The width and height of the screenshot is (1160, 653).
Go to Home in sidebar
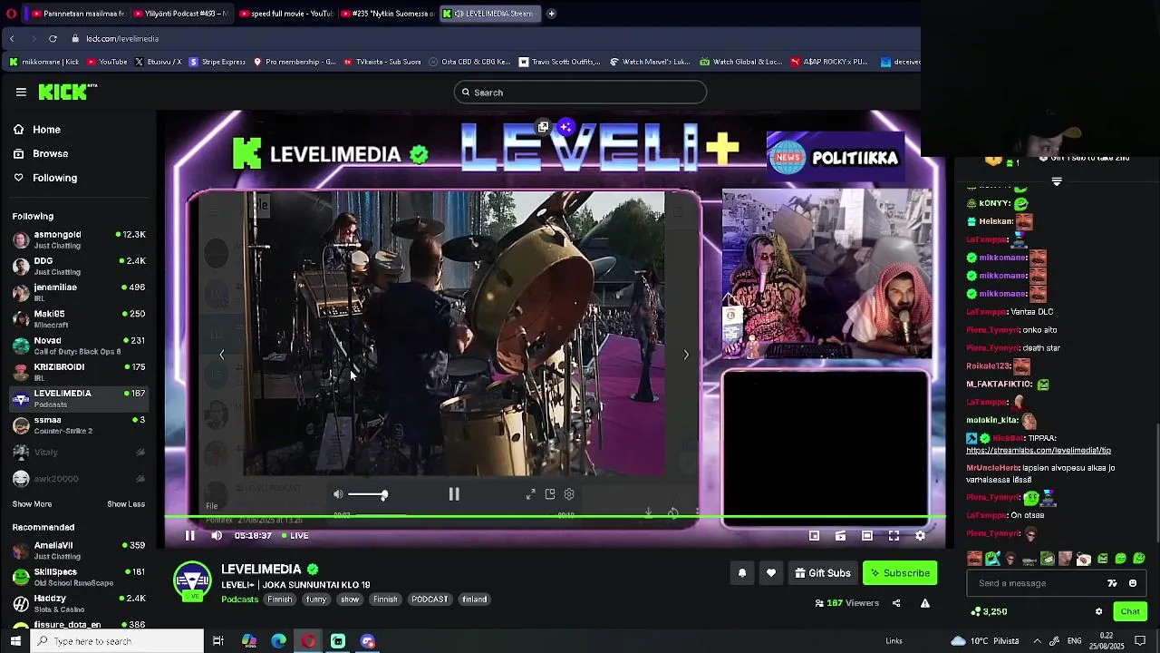tap(37, 130)
